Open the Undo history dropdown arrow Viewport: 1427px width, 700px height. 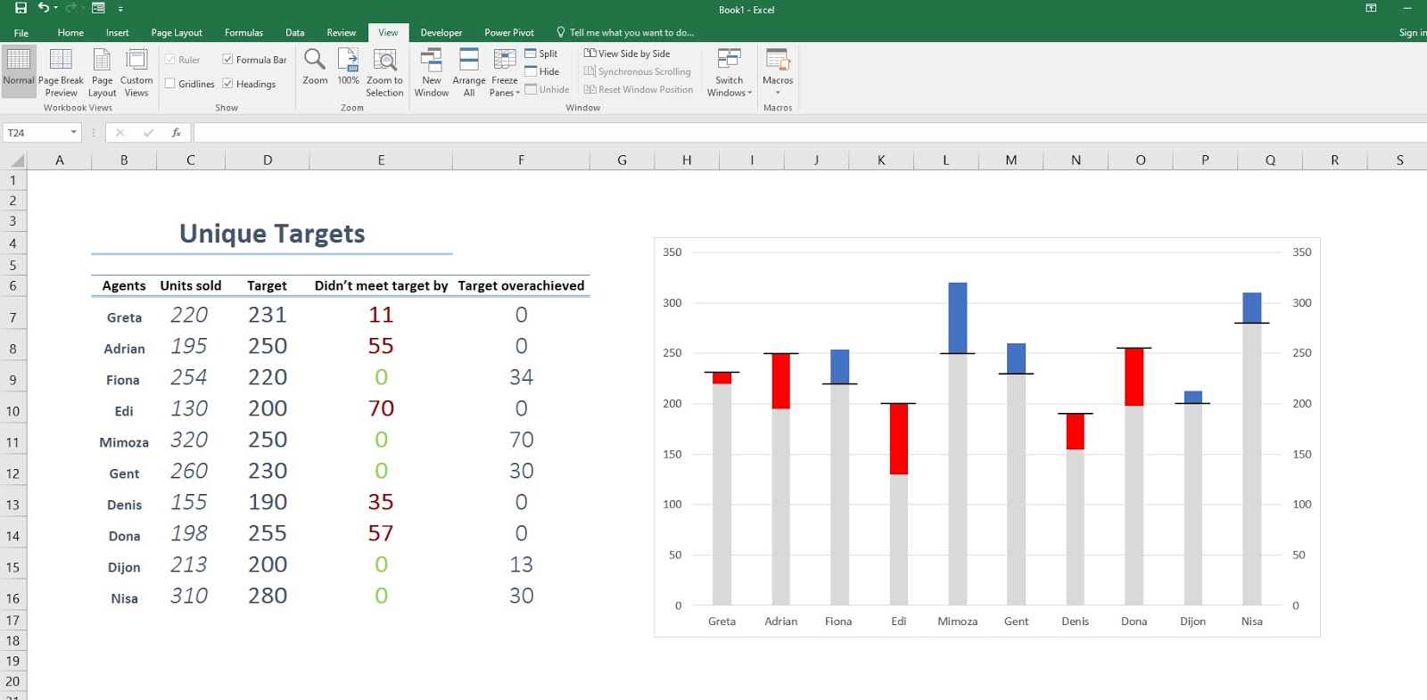pos(55,8)
